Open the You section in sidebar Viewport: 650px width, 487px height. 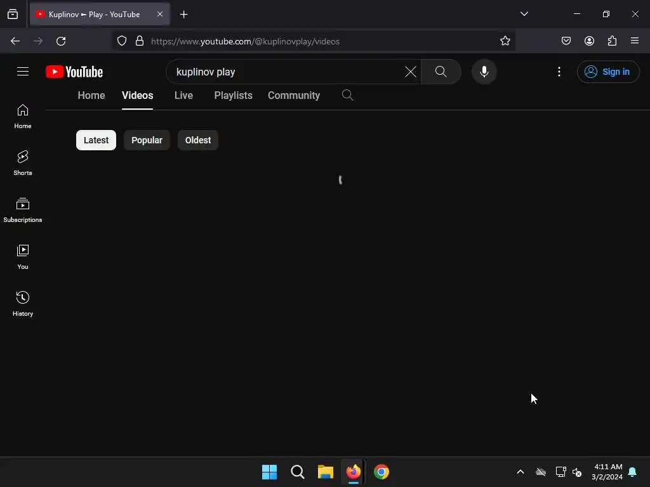click(23, 257)
